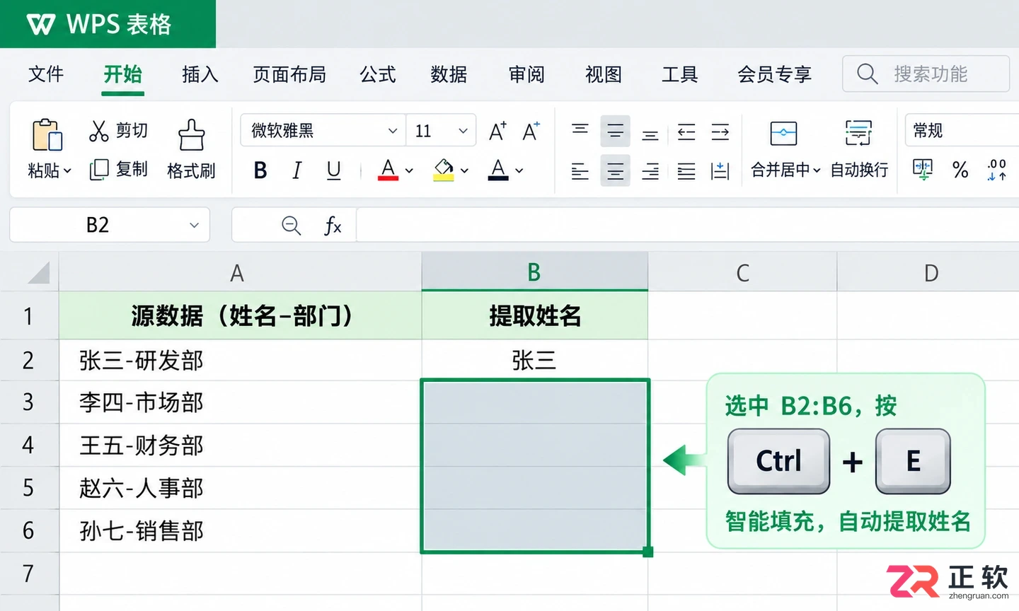Toggle underline formatting
The image size is (1019, 611).
coord(334,170)
